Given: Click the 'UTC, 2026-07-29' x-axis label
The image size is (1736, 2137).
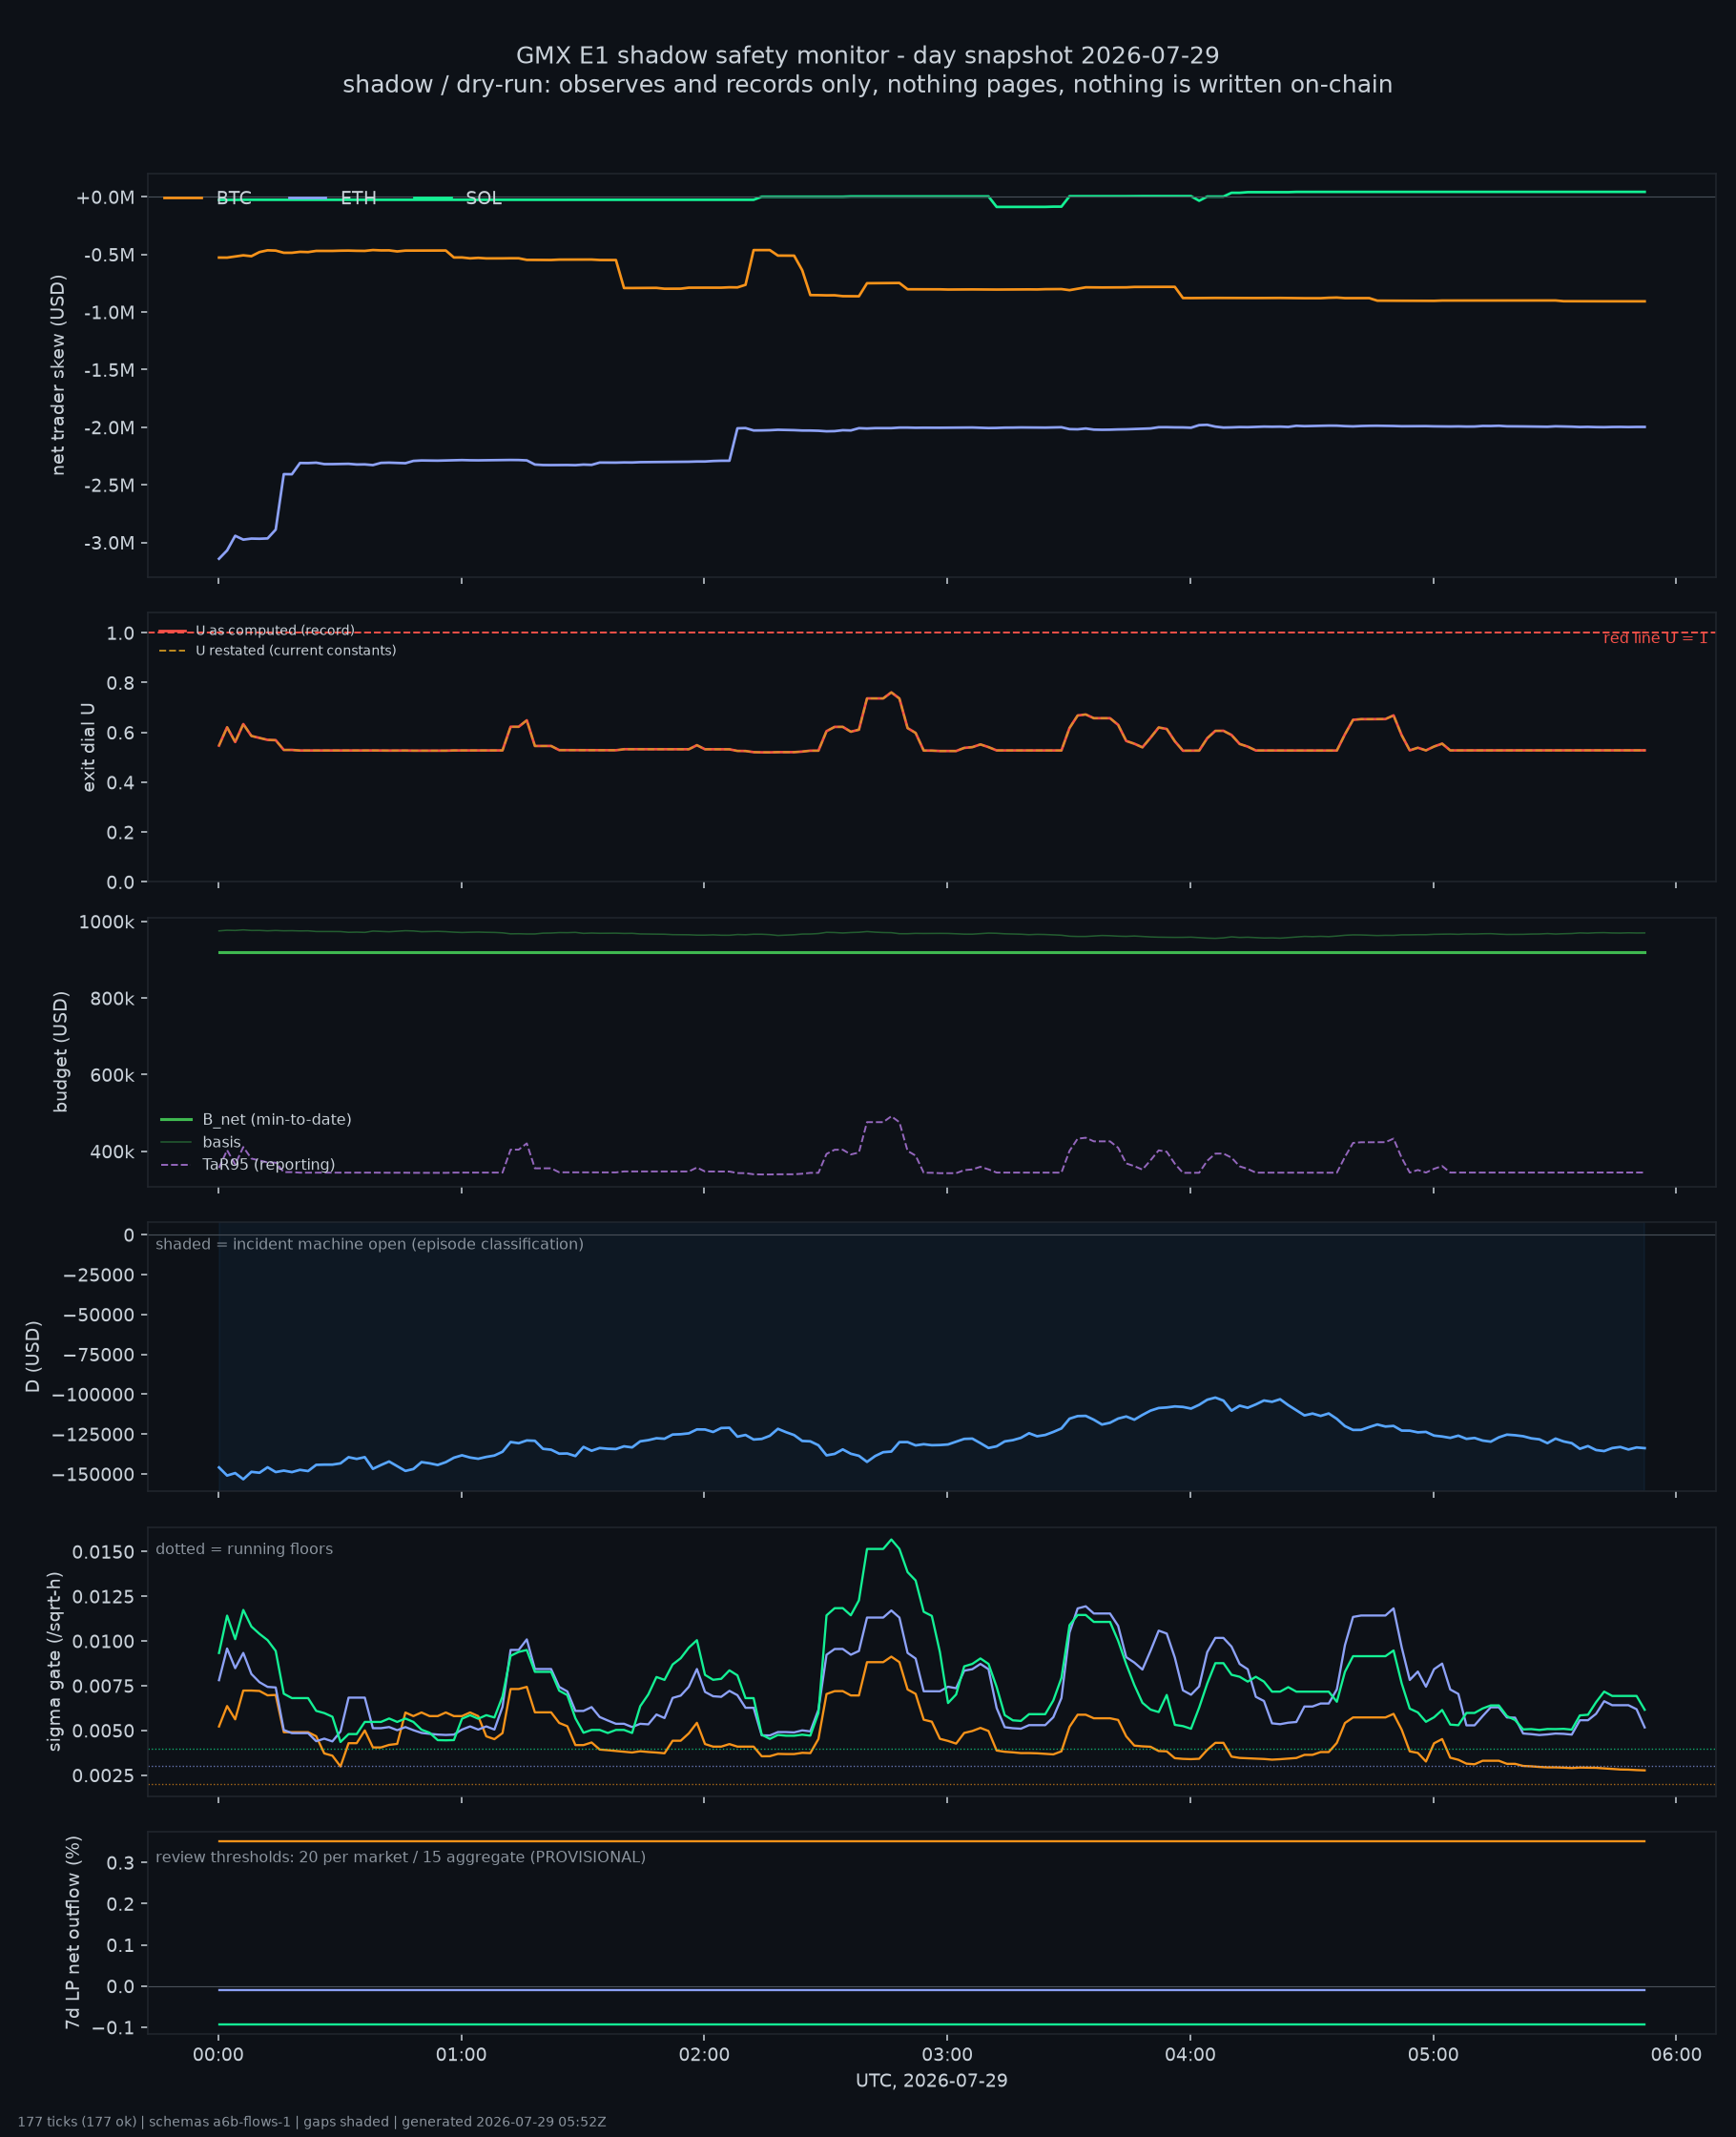Looking at the screenshot, I should [x=932, y=2081].
